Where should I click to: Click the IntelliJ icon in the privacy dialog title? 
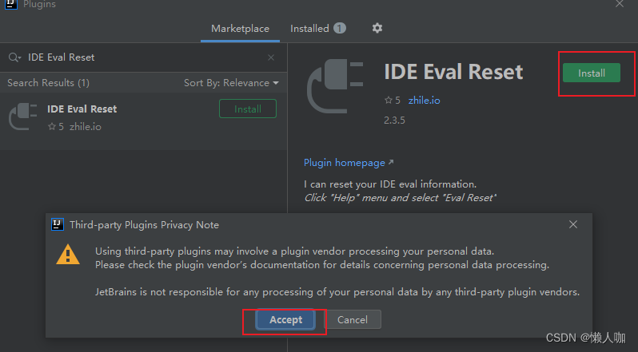pos(58,224)
